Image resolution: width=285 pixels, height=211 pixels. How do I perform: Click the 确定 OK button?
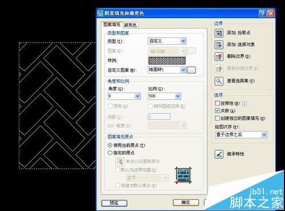[186, 202]
